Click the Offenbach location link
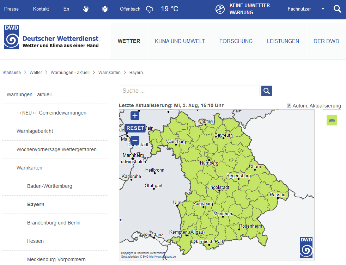The image size is (346, 265). [x=130, y=9]
